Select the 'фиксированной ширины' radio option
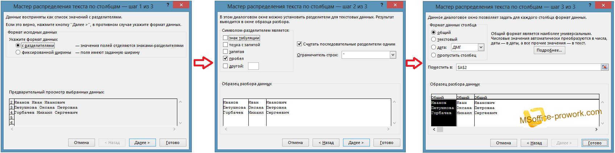 coord(18,52)
